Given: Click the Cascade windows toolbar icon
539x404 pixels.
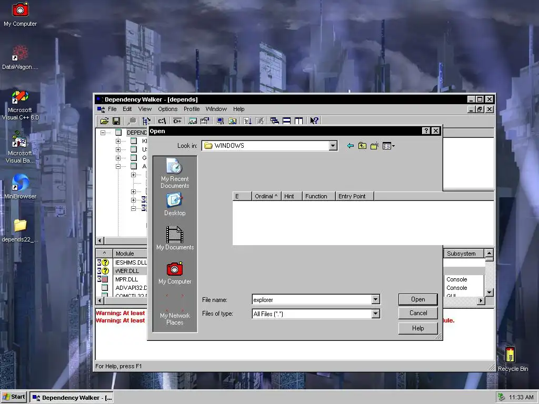Looking at the screenshot, I should [x=274, y=120].
